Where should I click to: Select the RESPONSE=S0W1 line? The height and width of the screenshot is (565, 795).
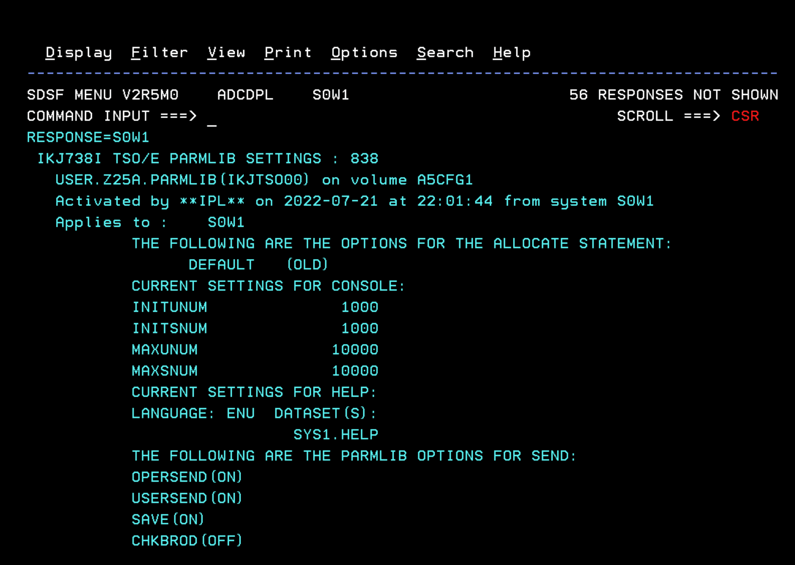click(x=88, y=137)
